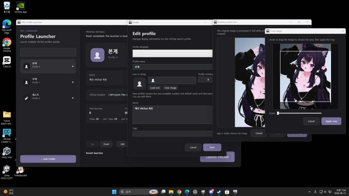Viewport: 349px width, 196px height.
Task: Click the Tags input field
Action: pos(172,133)
